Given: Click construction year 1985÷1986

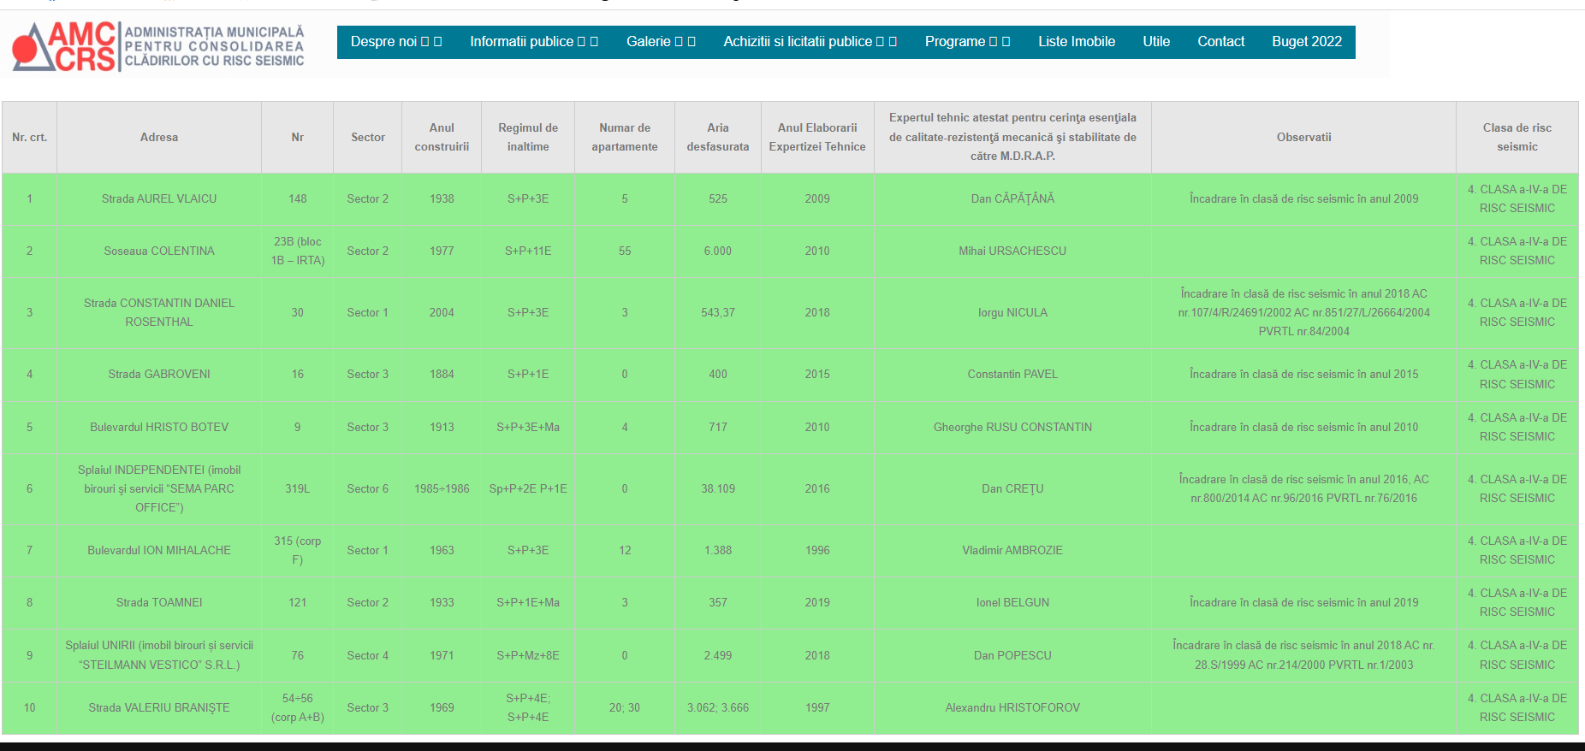Looking at the screenshot, I should [x=442, y=488].
